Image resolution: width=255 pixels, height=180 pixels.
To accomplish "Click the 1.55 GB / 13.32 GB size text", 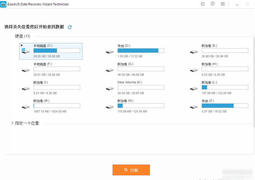I will (x=130, y=56).
